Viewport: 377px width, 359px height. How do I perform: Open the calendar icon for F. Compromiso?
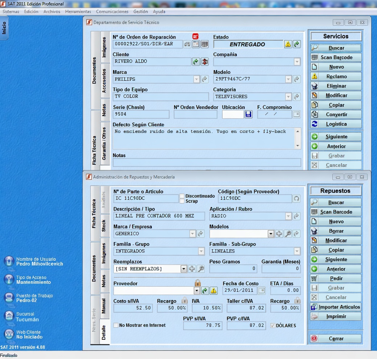point(297,114)
